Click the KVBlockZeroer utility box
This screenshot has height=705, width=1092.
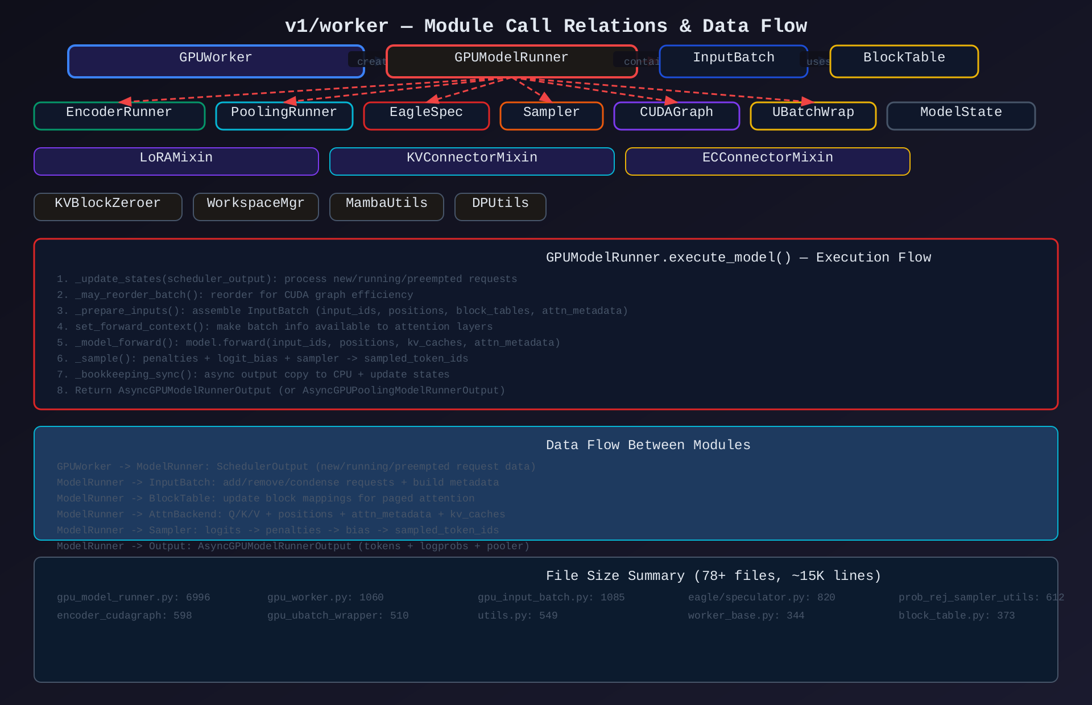coord(107,206)
